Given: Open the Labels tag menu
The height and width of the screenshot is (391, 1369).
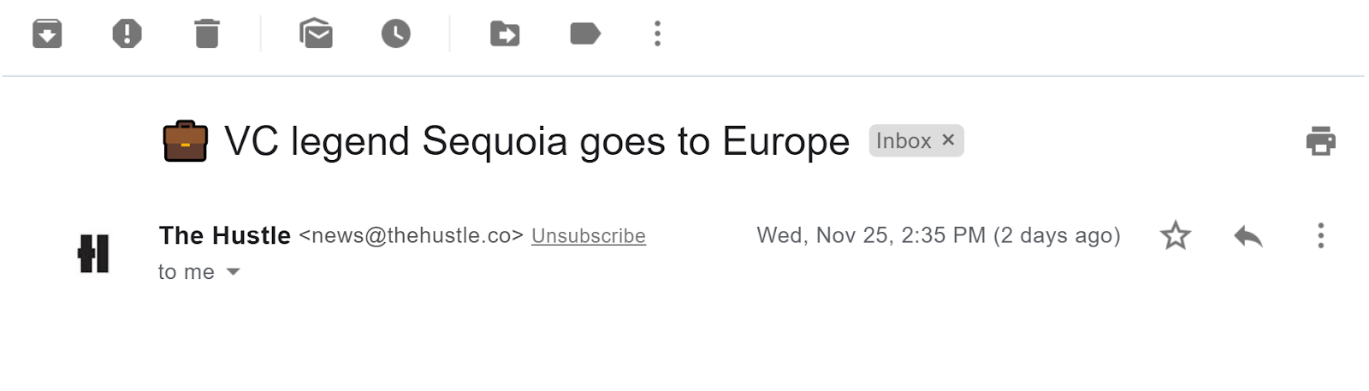Looking at the screenshot, I should tap(585, 34).
